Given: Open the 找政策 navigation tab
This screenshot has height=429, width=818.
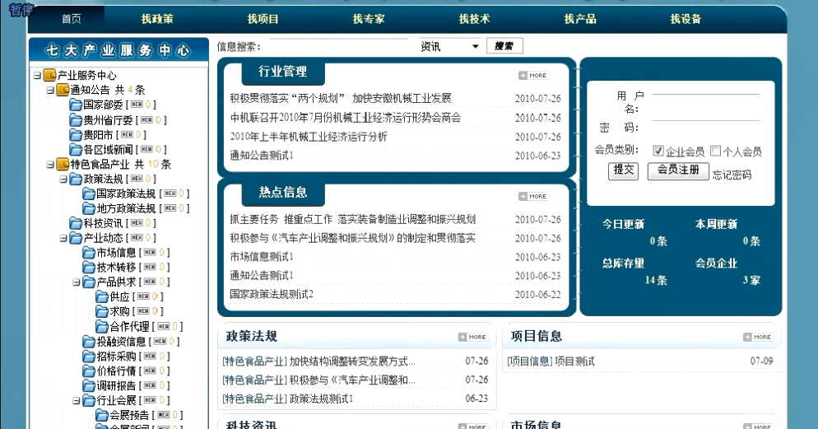Looking at the screenshot, I should (156, 19).
